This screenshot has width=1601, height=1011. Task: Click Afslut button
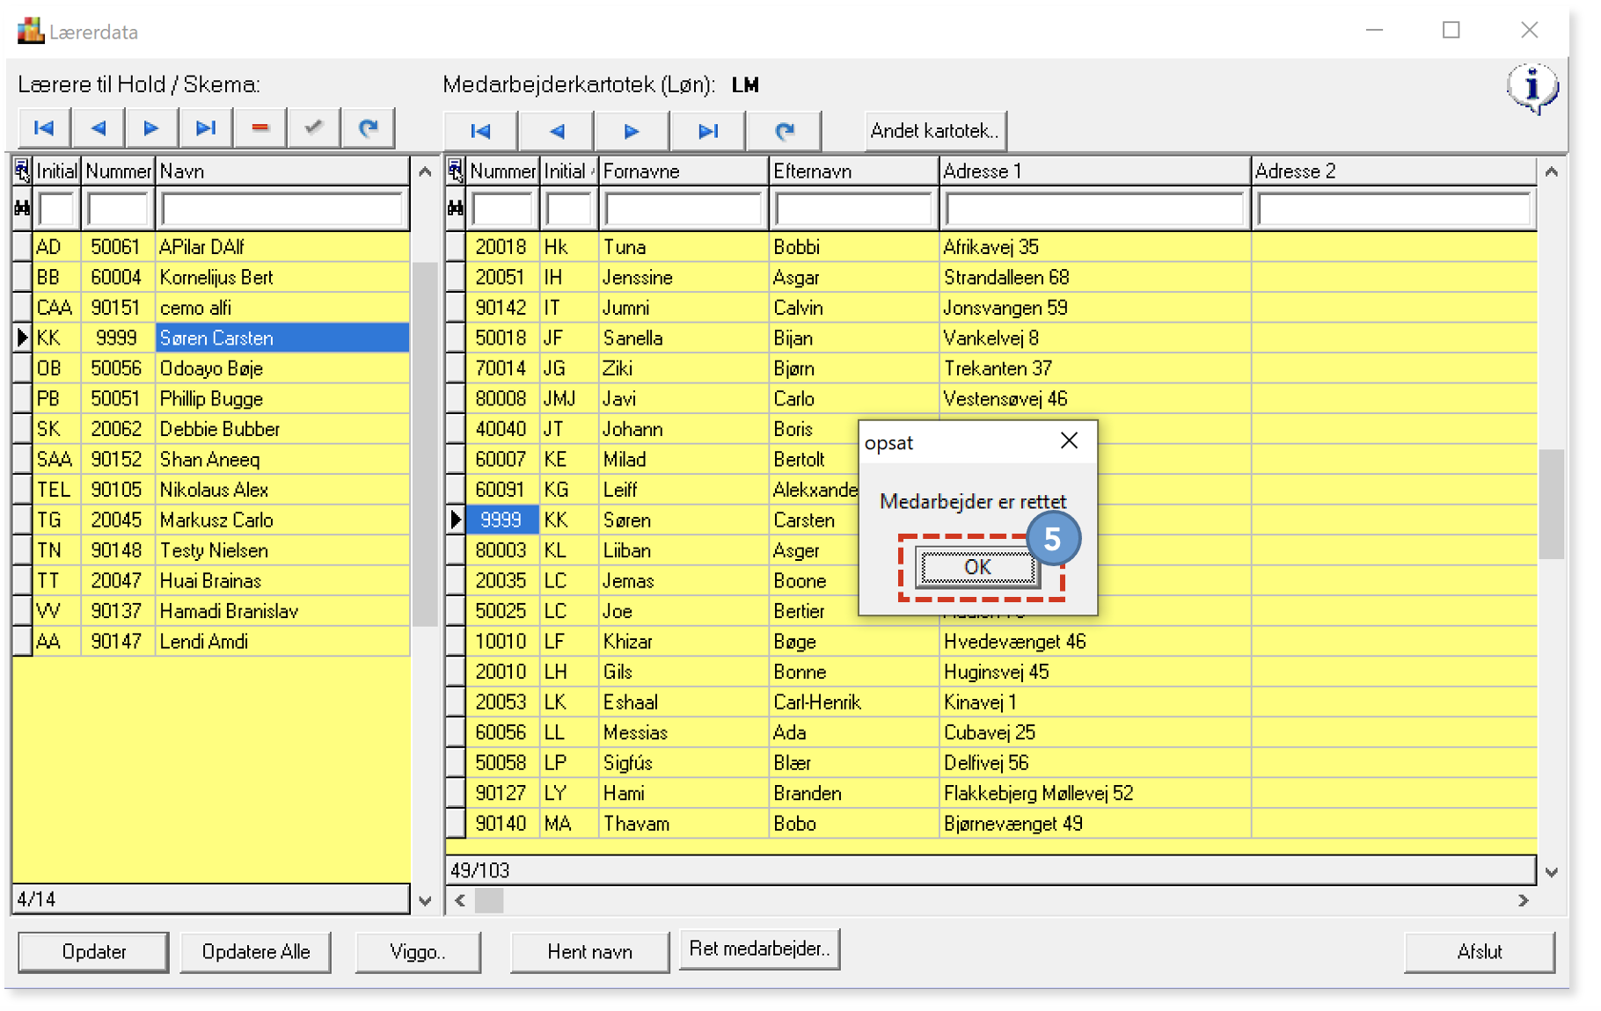tap(1480, 951)
